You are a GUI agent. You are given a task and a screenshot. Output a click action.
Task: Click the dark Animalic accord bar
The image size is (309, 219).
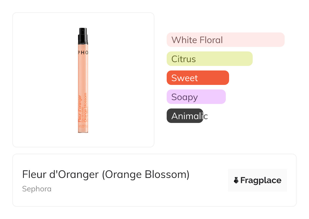tap(185, 116)
